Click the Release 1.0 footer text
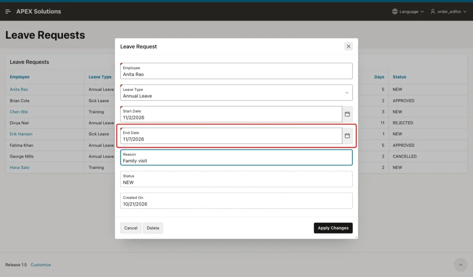This screenshot has height=277, width=473. pyautogui.click(x=16, y=265)
